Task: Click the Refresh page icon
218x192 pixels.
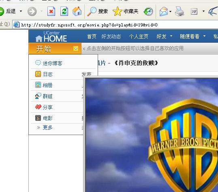Action: click(64, 11)
